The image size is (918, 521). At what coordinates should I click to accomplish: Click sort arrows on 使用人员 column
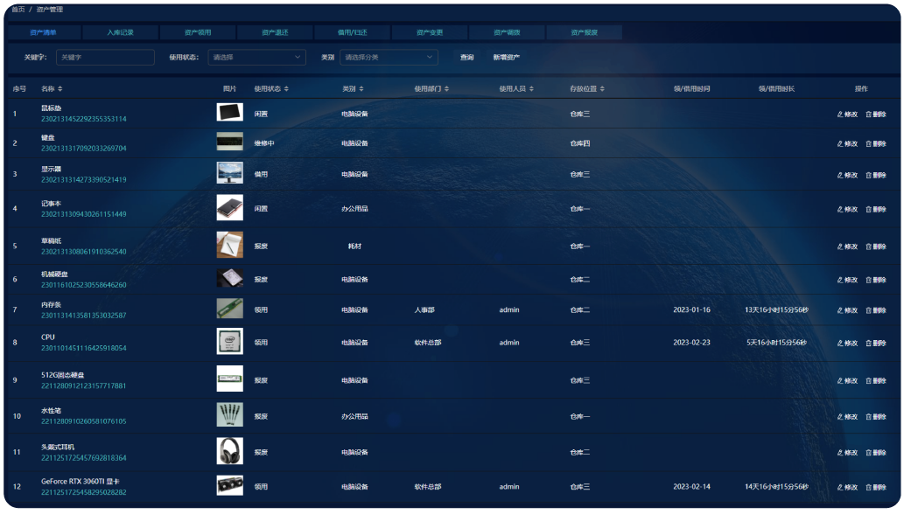(531, 89)
